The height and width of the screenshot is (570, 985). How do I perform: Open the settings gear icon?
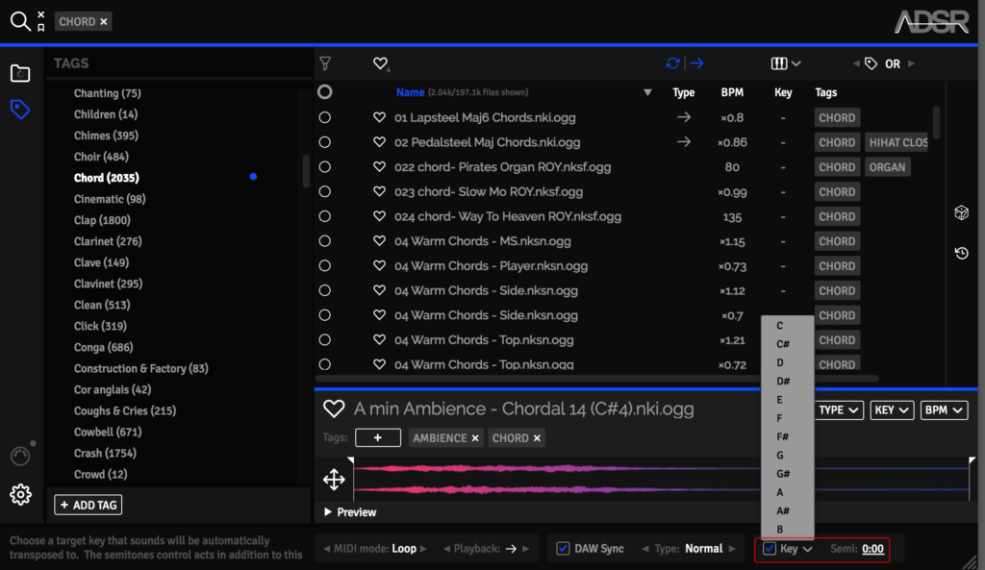tap(20, 494)
